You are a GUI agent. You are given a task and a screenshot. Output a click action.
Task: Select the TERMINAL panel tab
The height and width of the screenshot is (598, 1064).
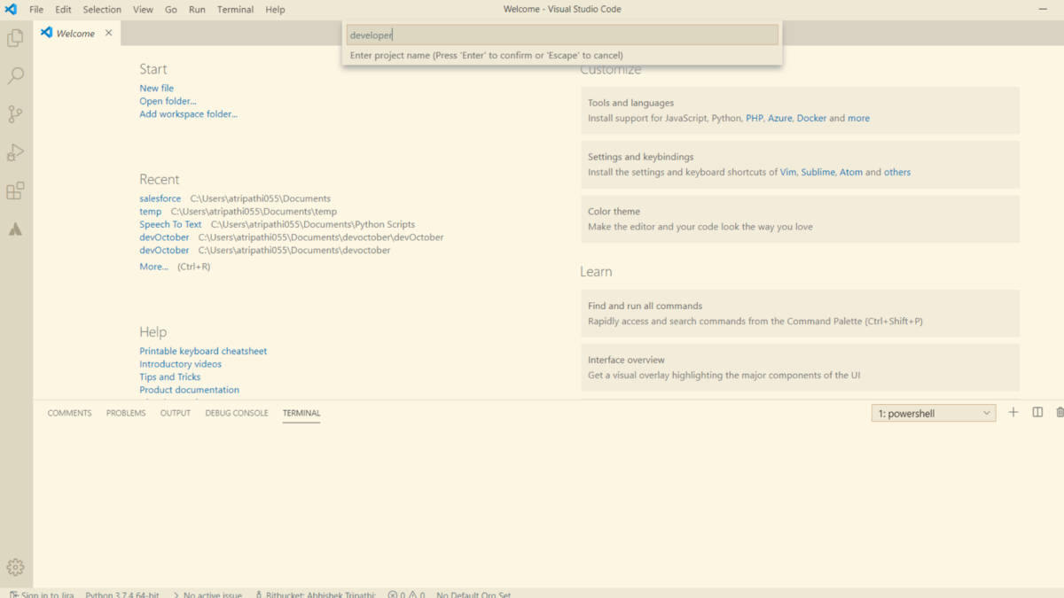[x=301, y=413]
